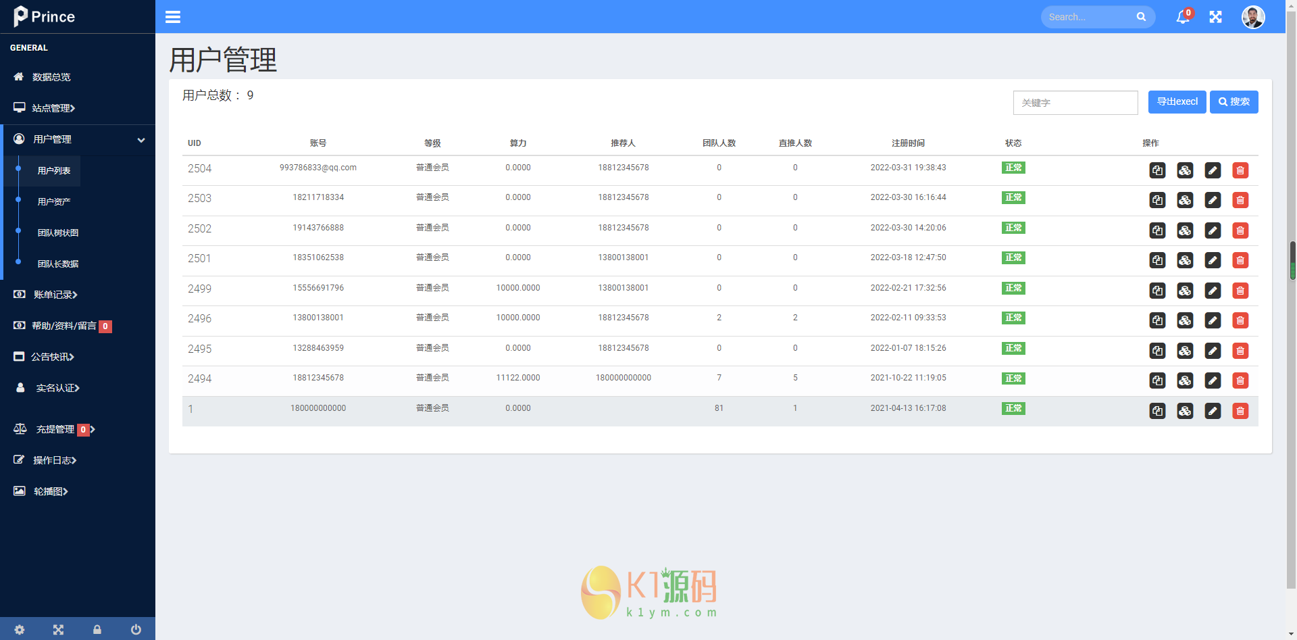Expand the 充提管理 sidebar menu
Viewport: 1297px width, 640px height.
55,429
